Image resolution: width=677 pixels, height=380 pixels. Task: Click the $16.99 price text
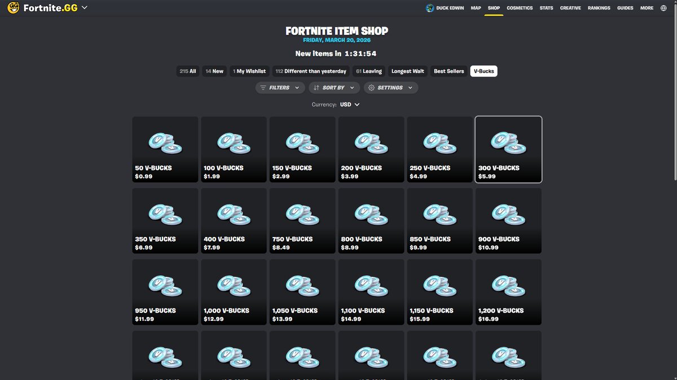click(489, 319)
